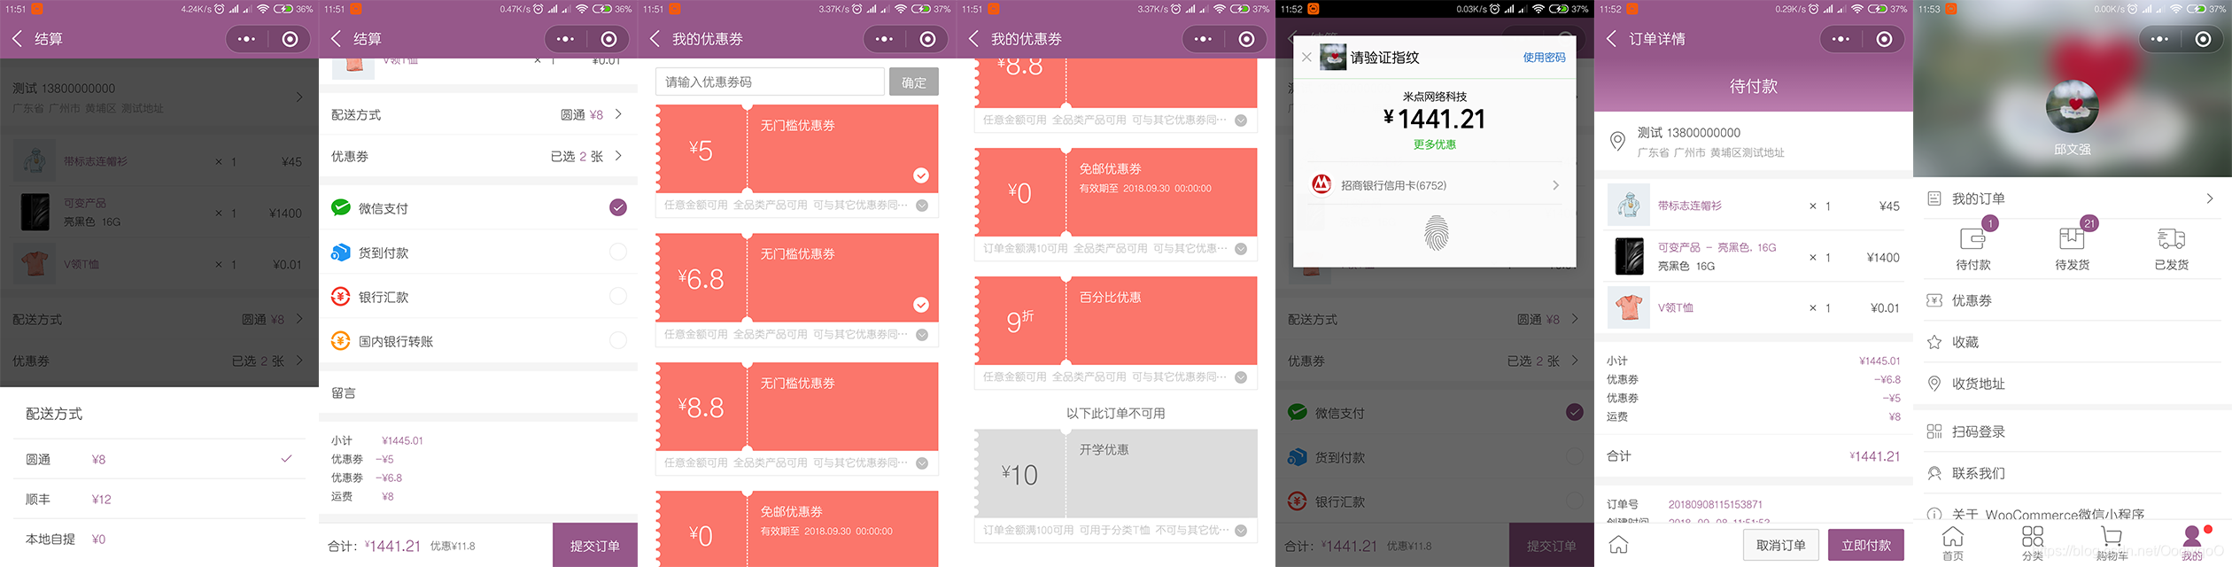Expand details under ¥6.8 coupon description
Viewport: 2232px width, 567px height.
[x=922, y=335]
